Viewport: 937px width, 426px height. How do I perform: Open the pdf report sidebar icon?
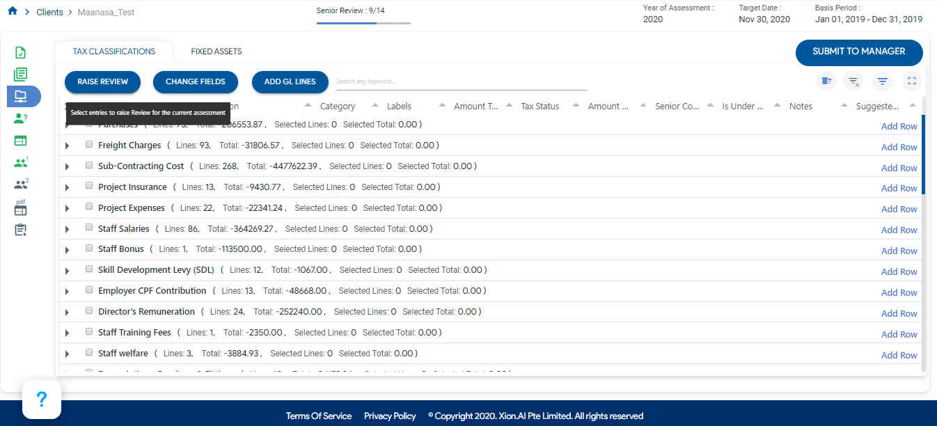[x=20, y=207]
